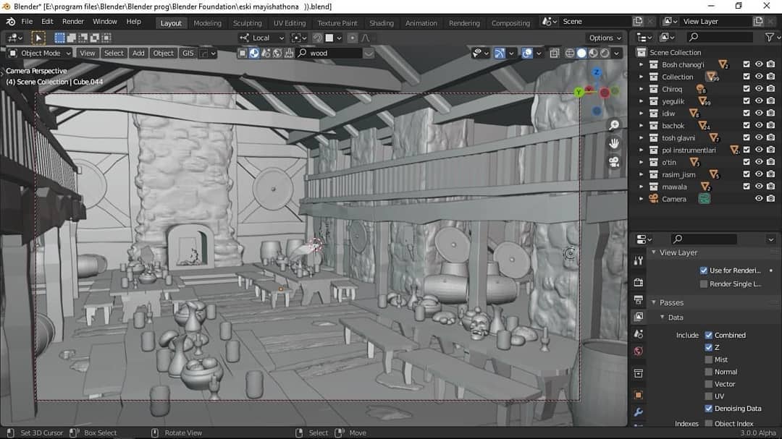Image resolution: width=782 pixels, height=439 pixels.
Task: Switch to material preview shading
Action: pyautogui.click(x=593, y=53)
